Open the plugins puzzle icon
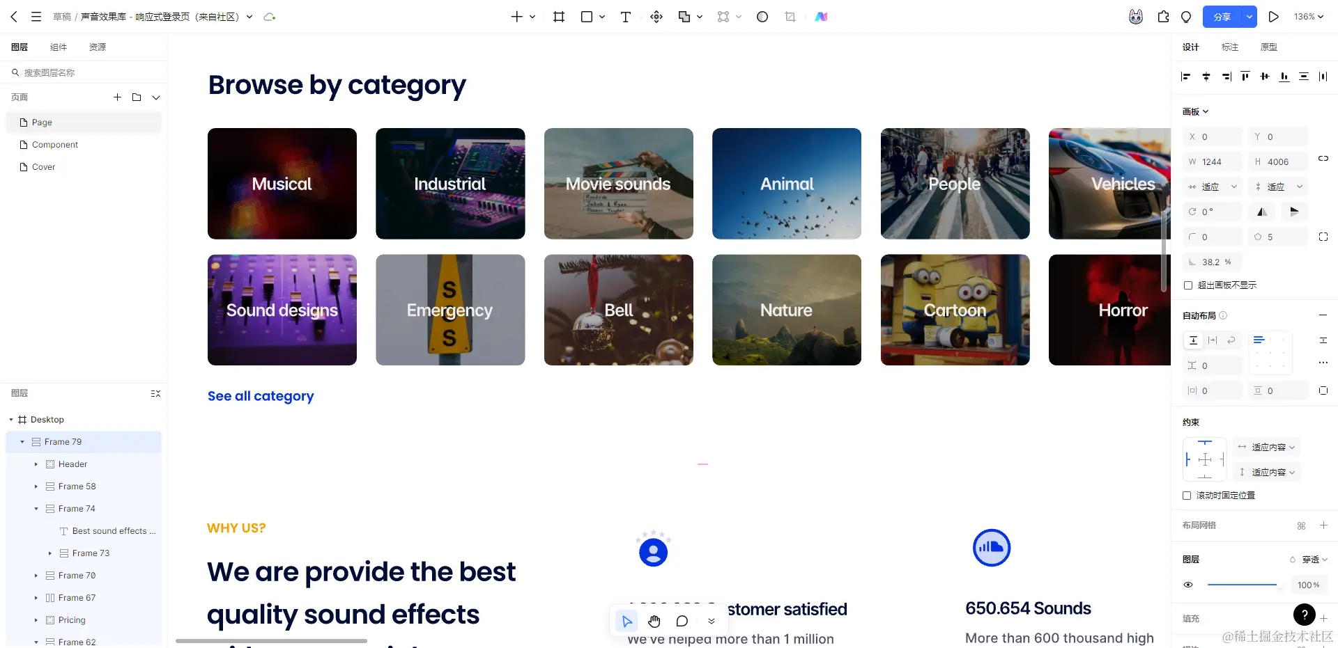 click(1163, 17)
